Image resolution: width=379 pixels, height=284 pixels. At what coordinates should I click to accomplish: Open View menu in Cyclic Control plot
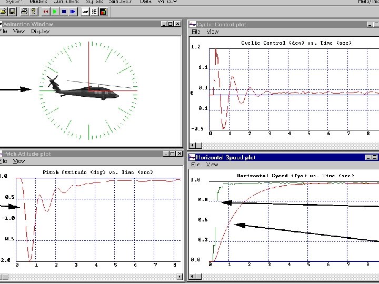213,32
